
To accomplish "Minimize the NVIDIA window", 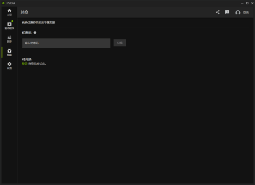I will [242, 3].
